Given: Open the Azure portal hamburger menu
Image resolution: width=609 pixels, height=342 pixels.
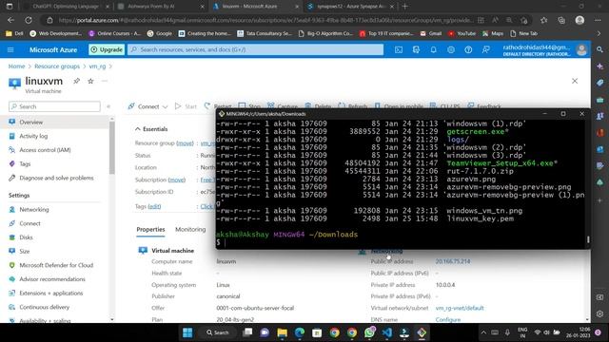Looking at the screenshot, I should point(10,49).
